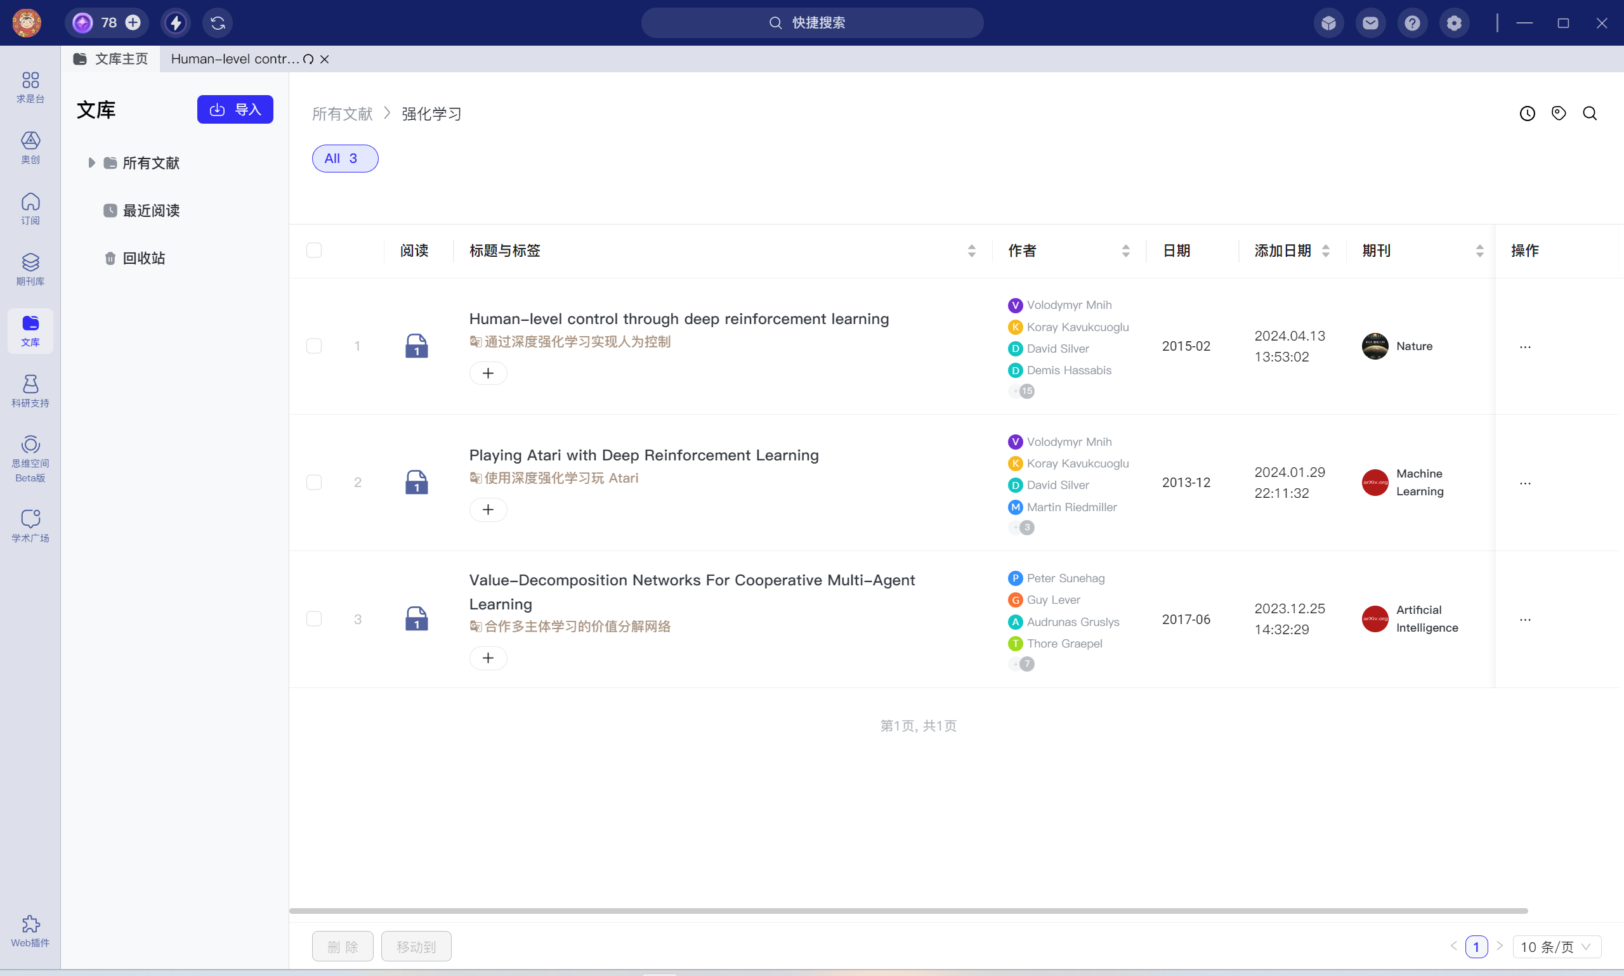Open the reading history clock icon
The height and width of the screenshot is (976, 1624).
tap(1527, 114)
